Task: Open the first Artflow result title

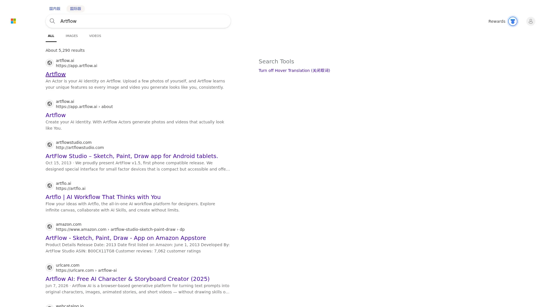Action: 56,74
